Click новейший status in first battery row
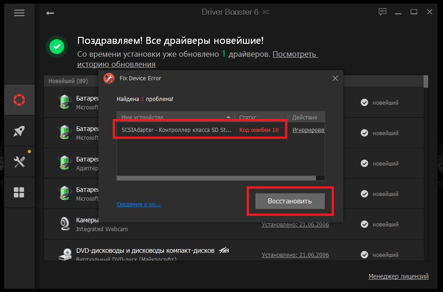Image resolution: width=443 pixels, height=292 pixels. [x=385, y=103]
